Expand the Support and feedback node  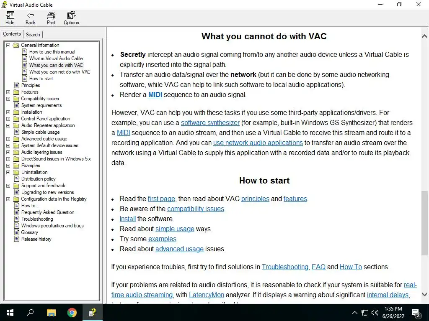coord(8,186)
